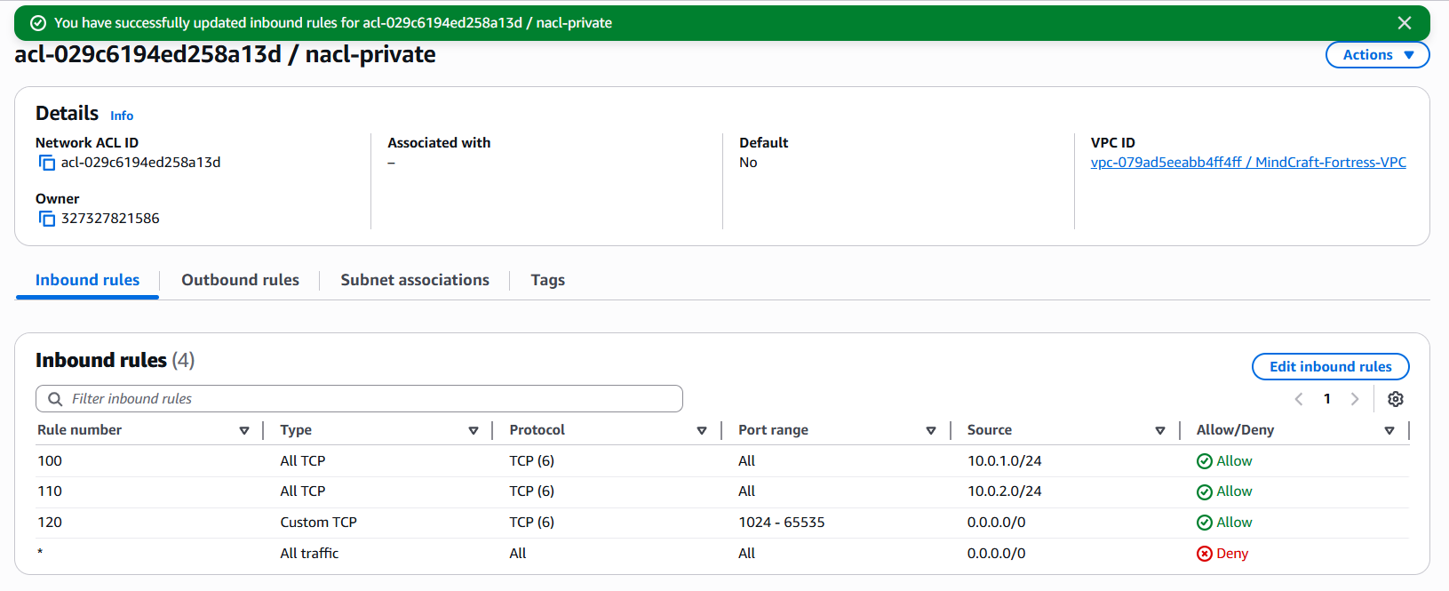This screenshot has width=1449, height=591.
Task: Sort by Rule number column arrow
Action: (x=244, y=430)
